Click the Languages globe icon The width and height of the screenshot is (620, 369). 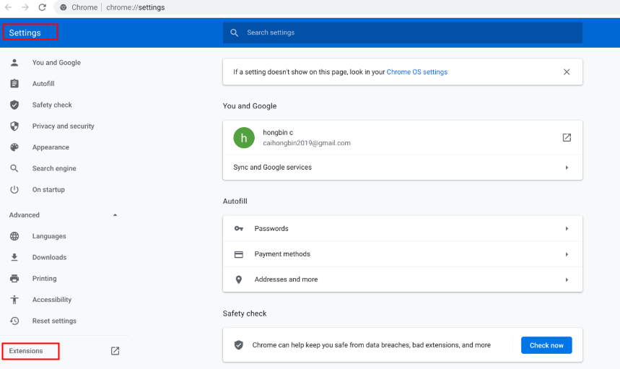tap(14, 236)
